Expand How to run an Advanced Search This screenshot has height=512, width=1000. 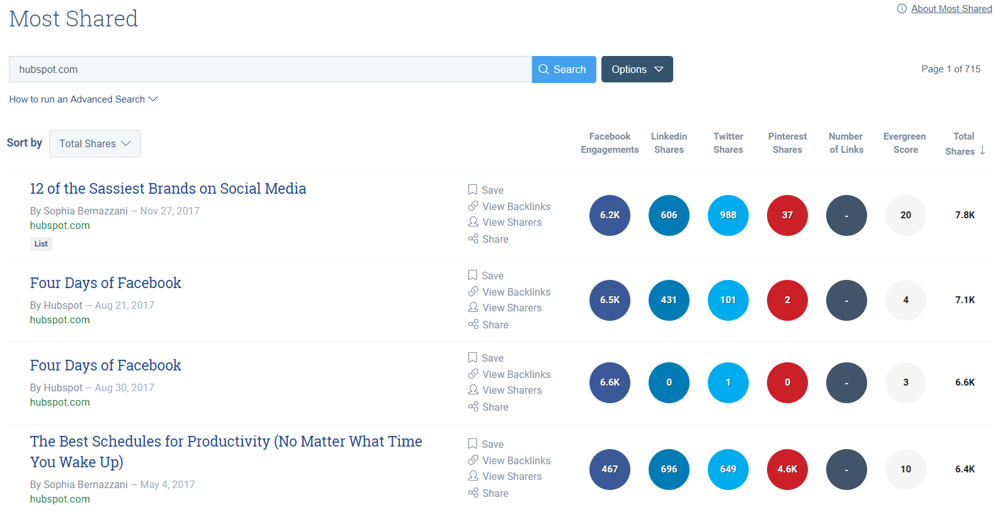point(83,99)
